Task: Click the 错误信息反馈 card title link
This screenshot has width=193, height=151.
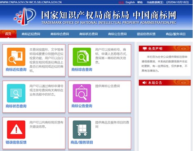Action: [x=16, y=142]
